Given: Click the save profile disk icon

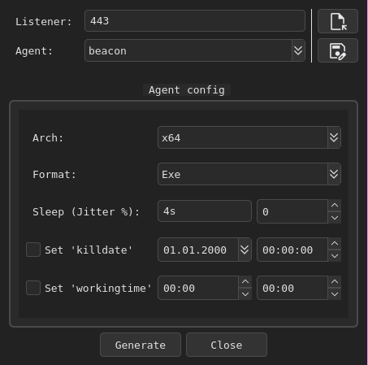Looking at the screenshot, I should point(338,50).
